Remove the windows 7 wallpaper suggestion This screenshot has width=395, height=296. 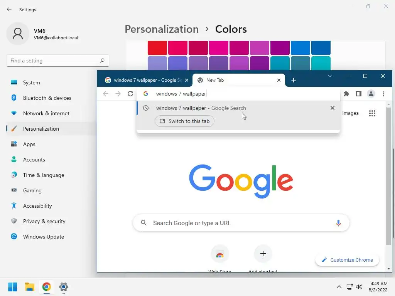point(332,108)
